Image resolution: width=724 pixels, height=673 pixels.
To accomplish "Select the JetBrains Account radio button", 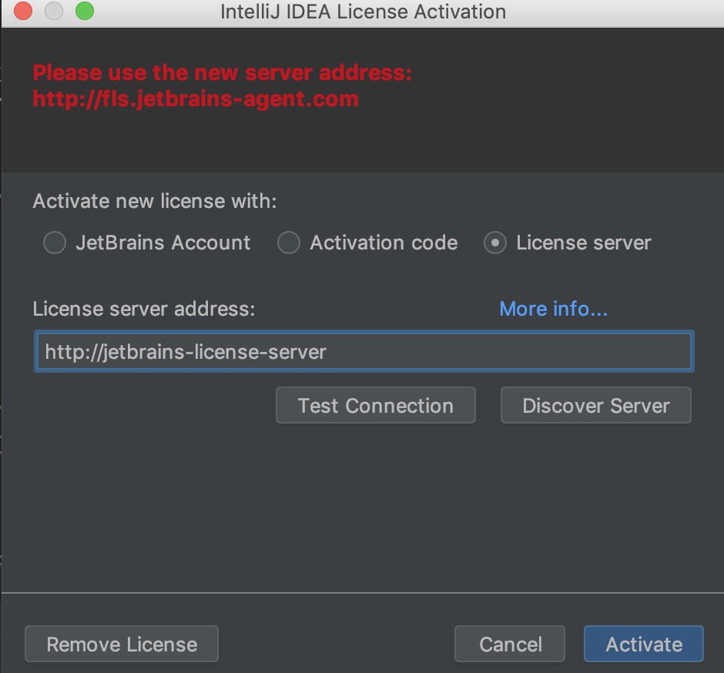I will pyautogui.click(x=55, y=243).
